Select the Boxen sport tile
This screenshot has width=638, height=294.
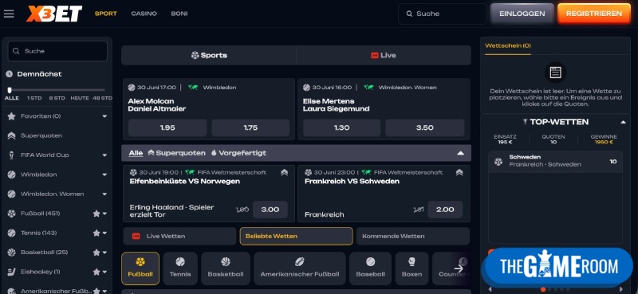click(412, 269)
